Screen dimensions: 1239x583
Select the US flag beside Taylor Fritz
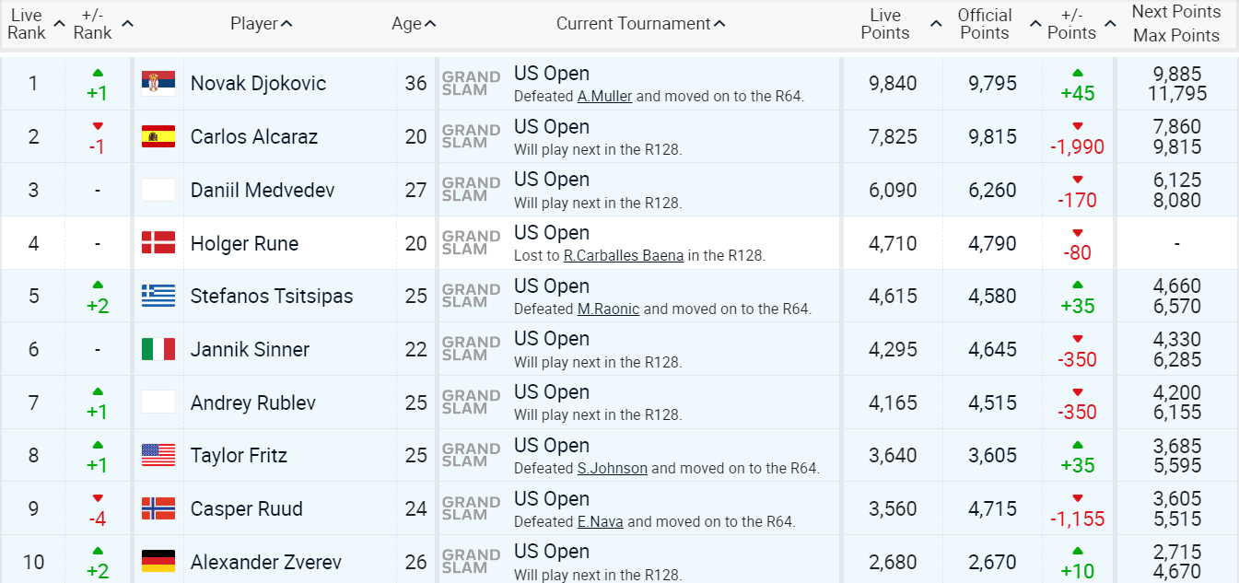coord(158,455)
